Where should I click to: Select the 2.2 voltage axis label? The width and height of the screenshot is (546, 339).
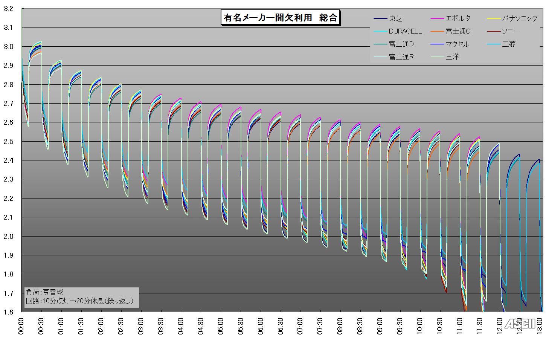[8, 199]
